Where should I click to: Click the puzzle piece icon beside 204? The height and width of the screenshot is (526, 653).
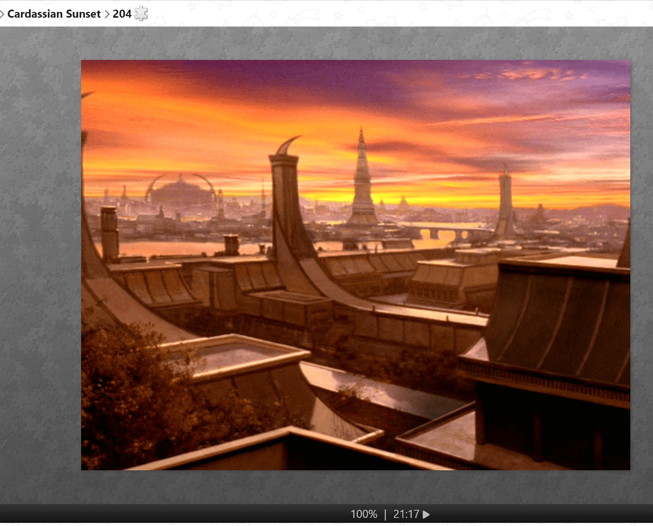[141, 13]
